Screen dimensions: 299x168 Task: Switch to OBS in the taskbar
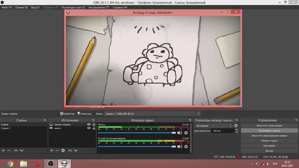(x=51, y=164)
